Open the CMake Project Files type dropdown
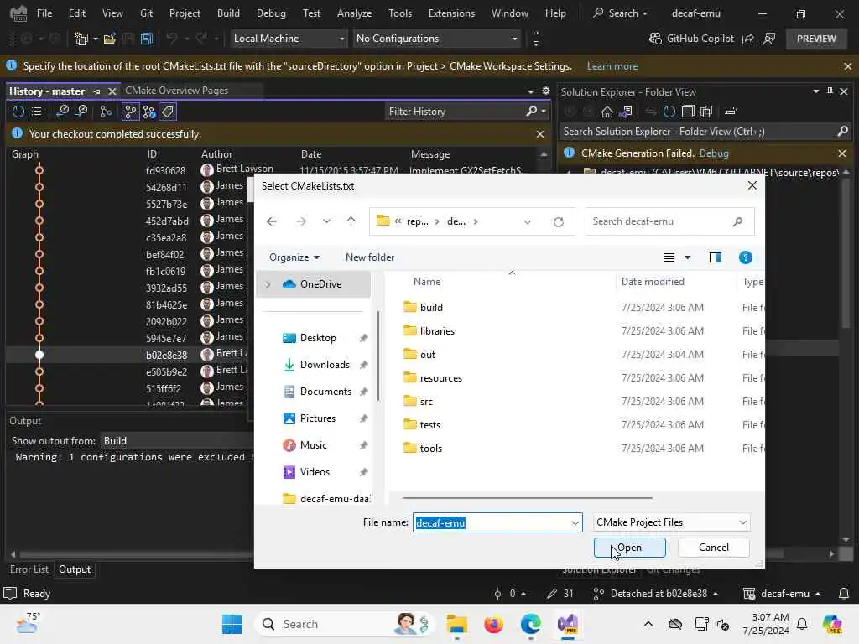Screen dimensions: 859x644 tap(671, 522)
